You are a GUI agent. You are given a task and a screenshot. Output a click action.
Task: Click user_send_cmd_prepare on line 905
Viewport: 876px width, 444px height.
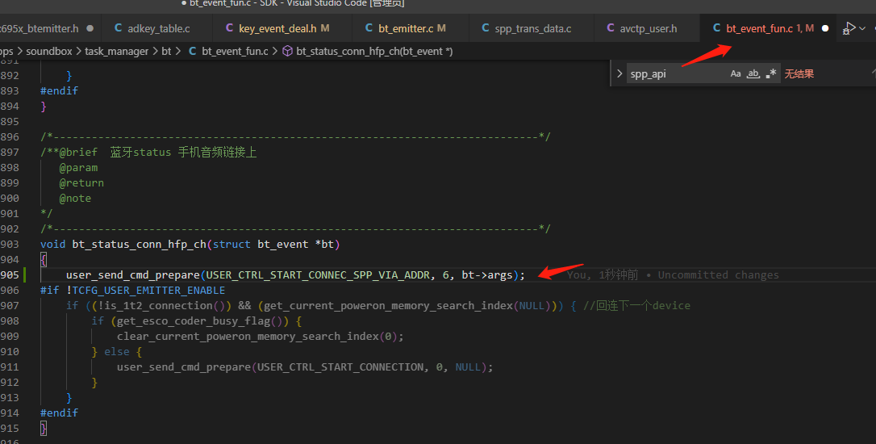tap(133, 275)
